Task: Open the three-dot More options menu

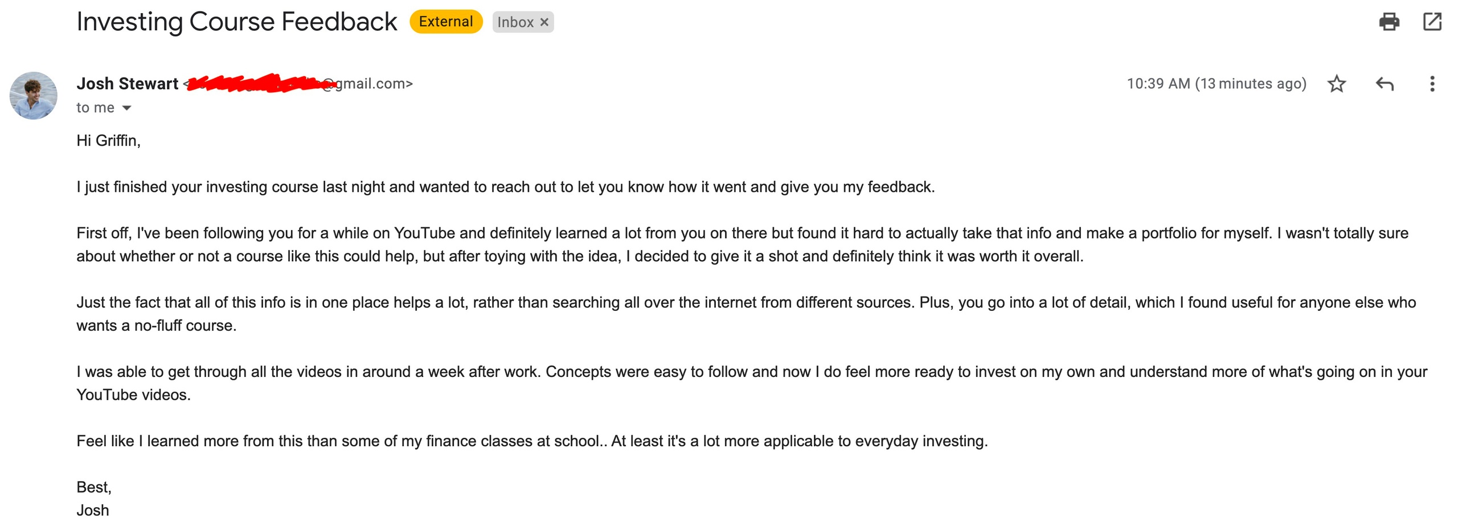Action: (1432, 84)
